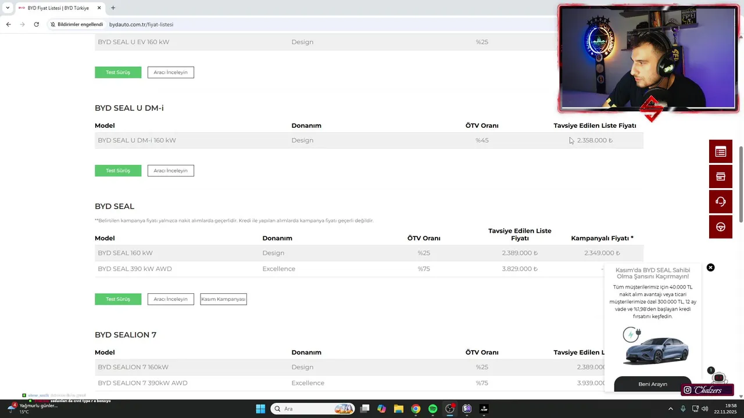This screenshot has height=418, width=744.
Task: Open the Kasım Kampanyası button
Action: click(223, 299)
